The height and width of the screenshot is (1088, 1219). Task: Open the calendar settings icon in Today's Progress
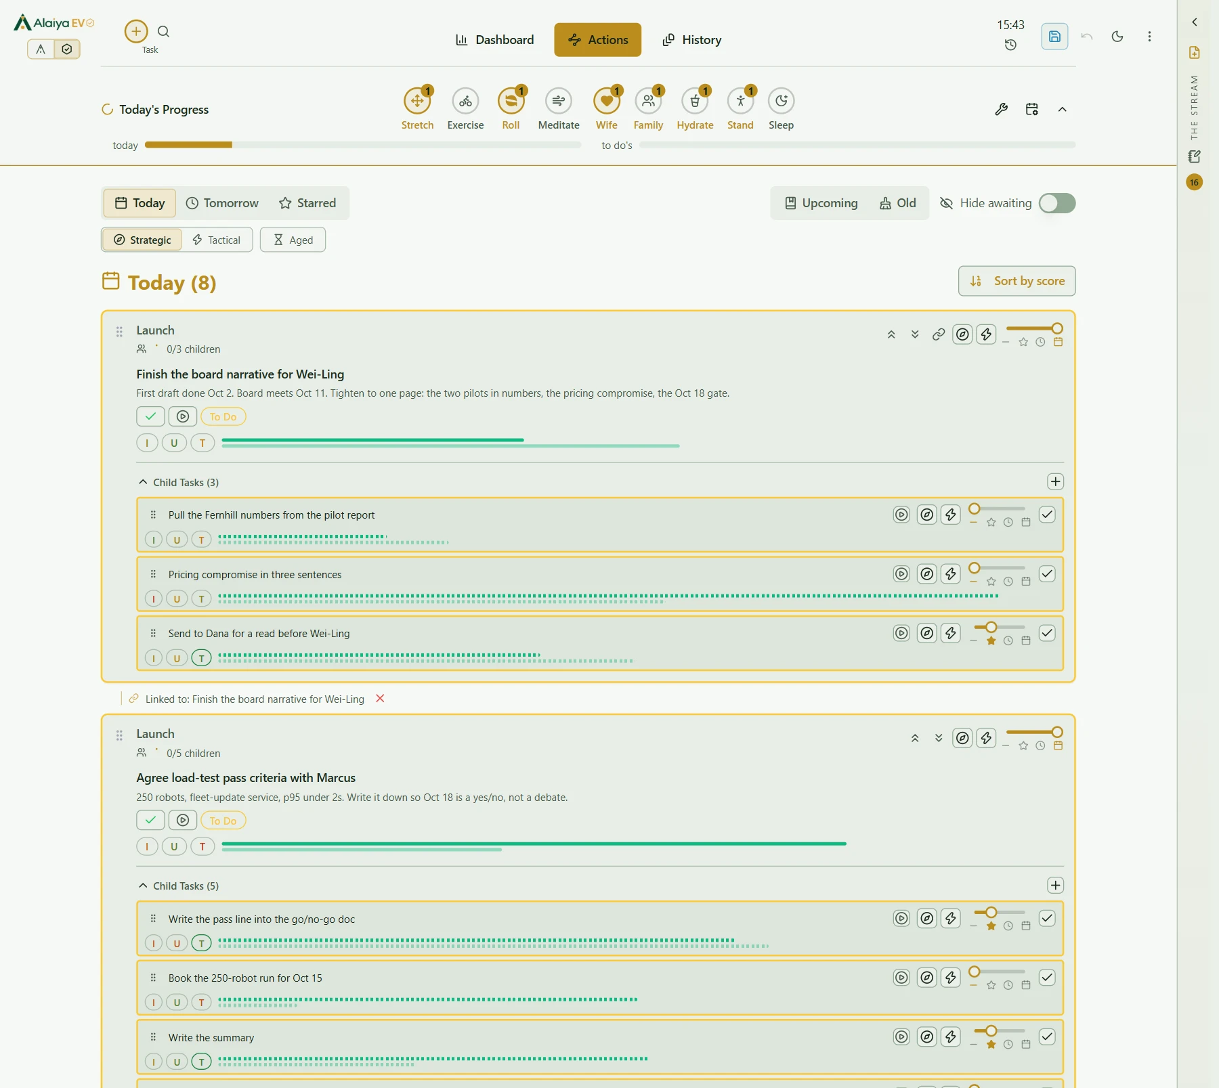pos(1031,109)
